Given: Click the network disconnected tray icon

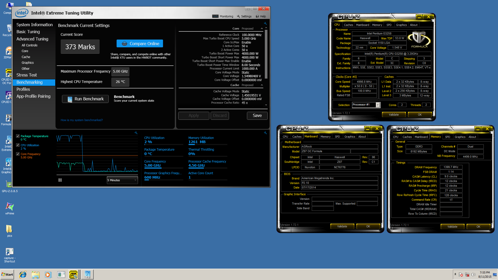Looking at the screenshot, I should point(467,275).
